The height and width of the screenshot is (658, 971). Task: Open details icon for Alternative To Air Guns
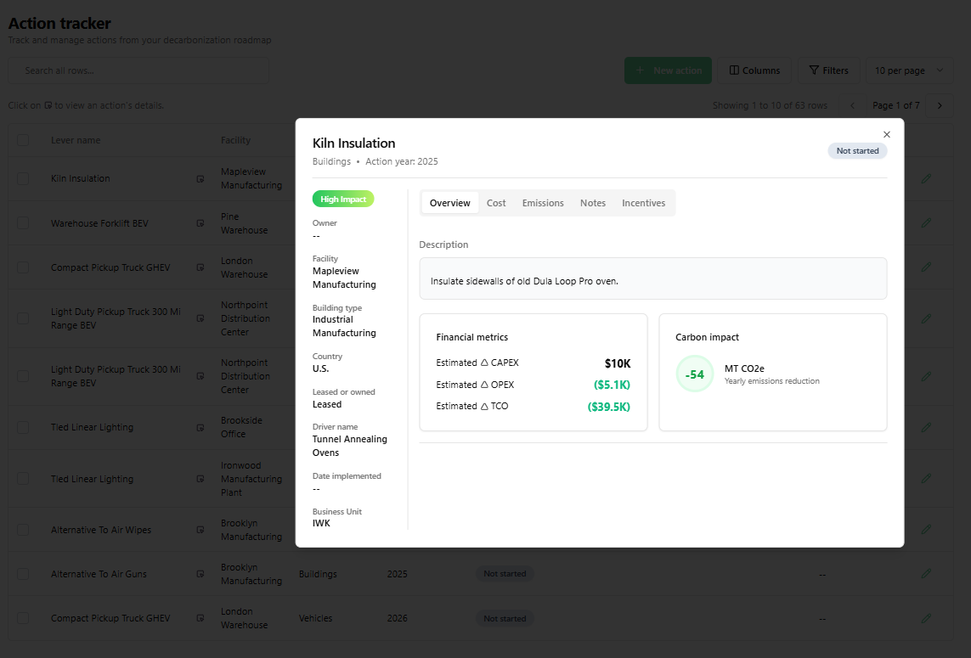click(200, 575)
